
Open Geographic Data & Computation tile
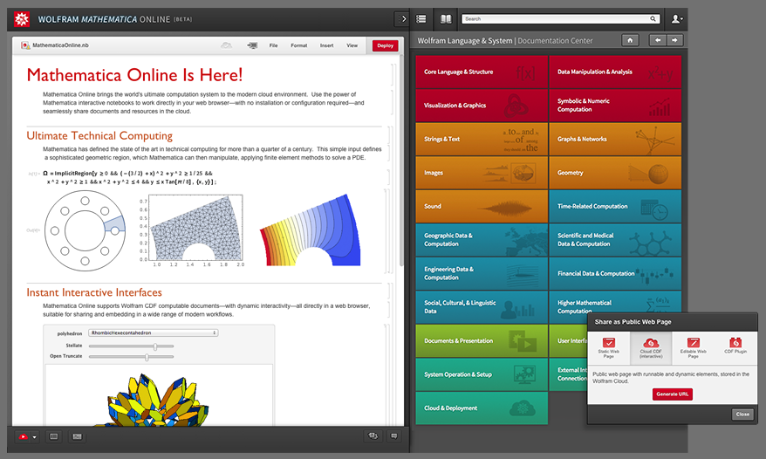pos(482,240)
